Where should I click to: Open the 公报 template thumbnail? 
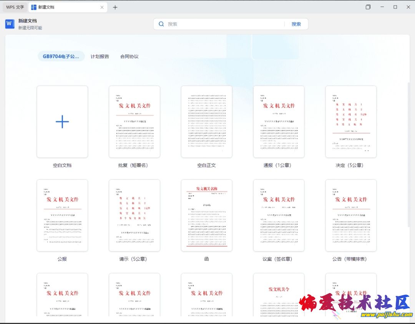coord(62,215)
